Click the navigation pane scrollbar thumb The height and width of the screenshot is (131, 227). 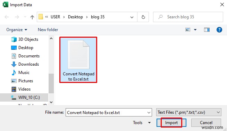51,83
